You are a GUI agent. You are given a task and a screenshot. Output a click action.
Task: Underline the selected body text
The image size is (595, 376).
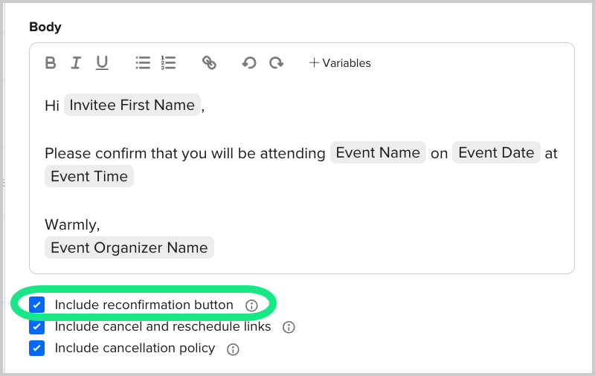click(x=102, y=63)
